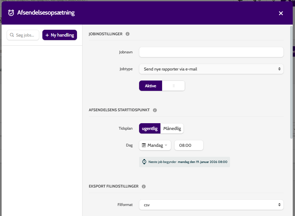The width and height of the screenshot is (295, 216).
Task: Click the magnifier icon in Søg jobs
Action: point(12,35)
